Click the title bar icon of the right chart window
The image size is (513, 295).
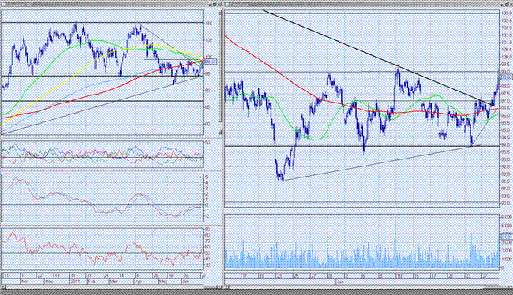(227, 4)
